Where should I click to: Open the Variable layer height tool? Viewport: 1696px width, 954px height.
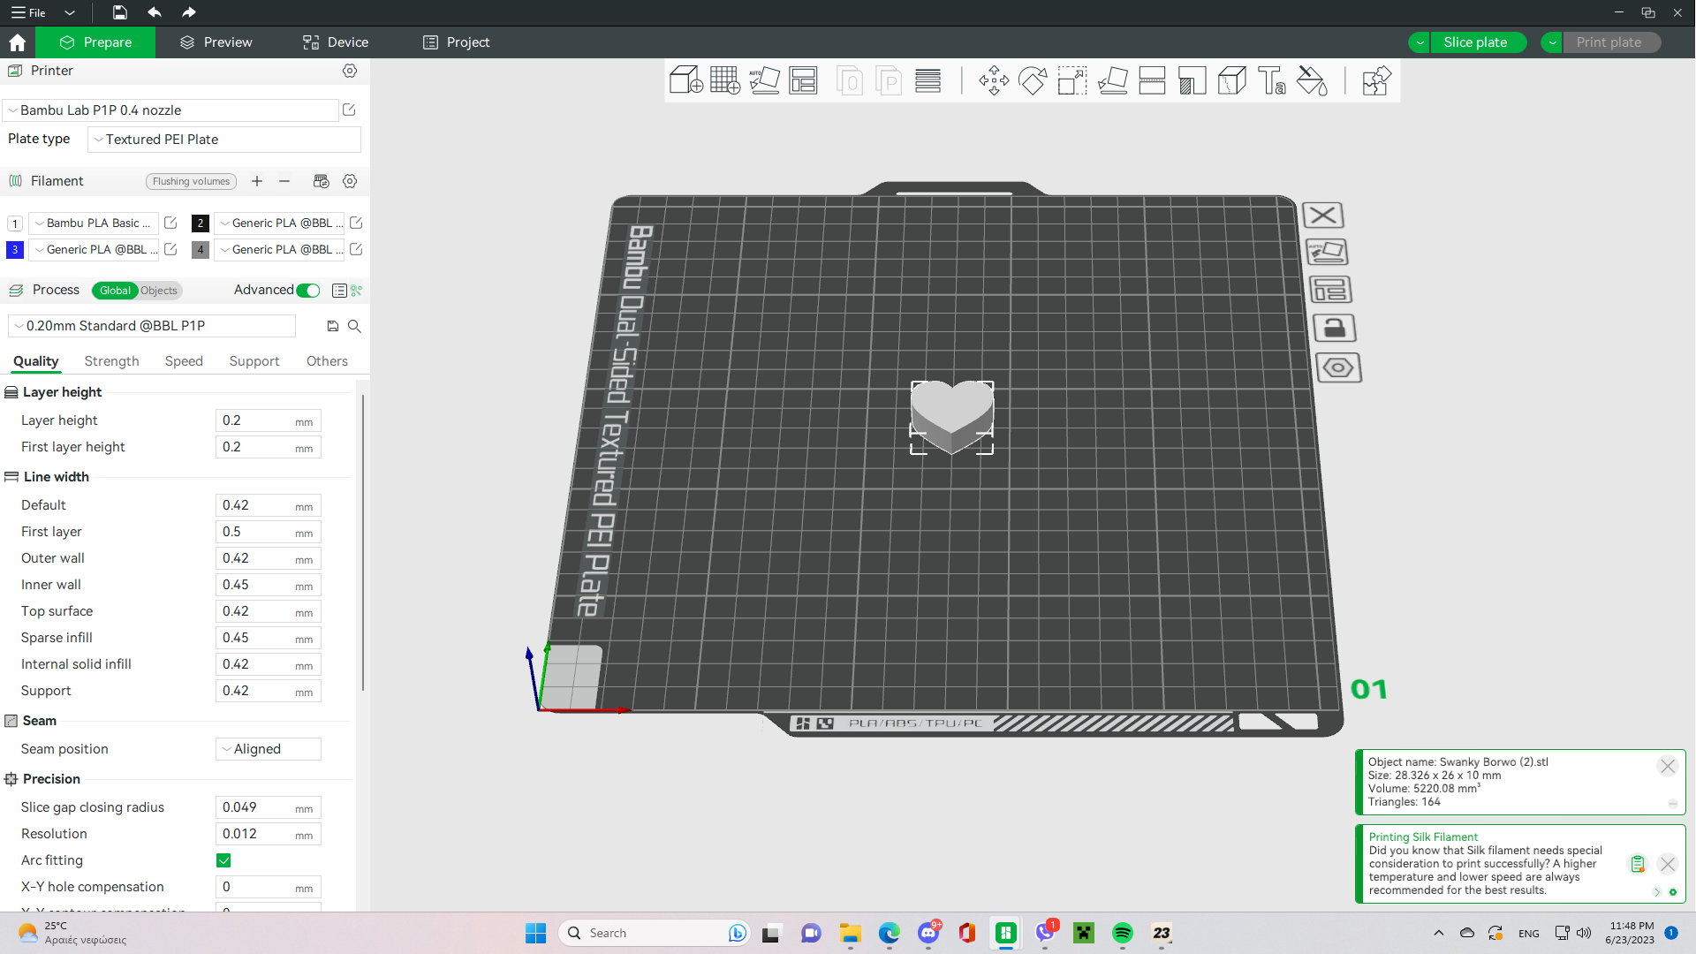[927, 80]
